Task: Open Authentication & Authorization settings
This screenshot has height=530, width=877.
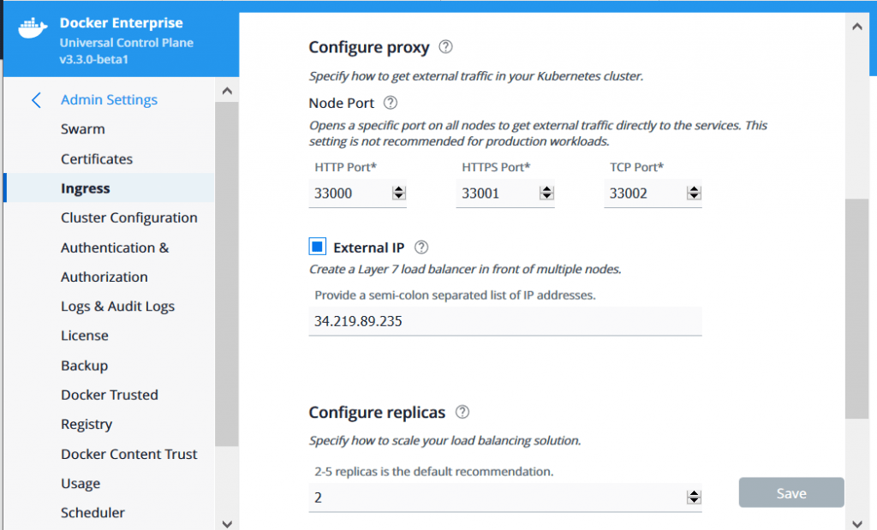Action: click(x=115, y=262)
